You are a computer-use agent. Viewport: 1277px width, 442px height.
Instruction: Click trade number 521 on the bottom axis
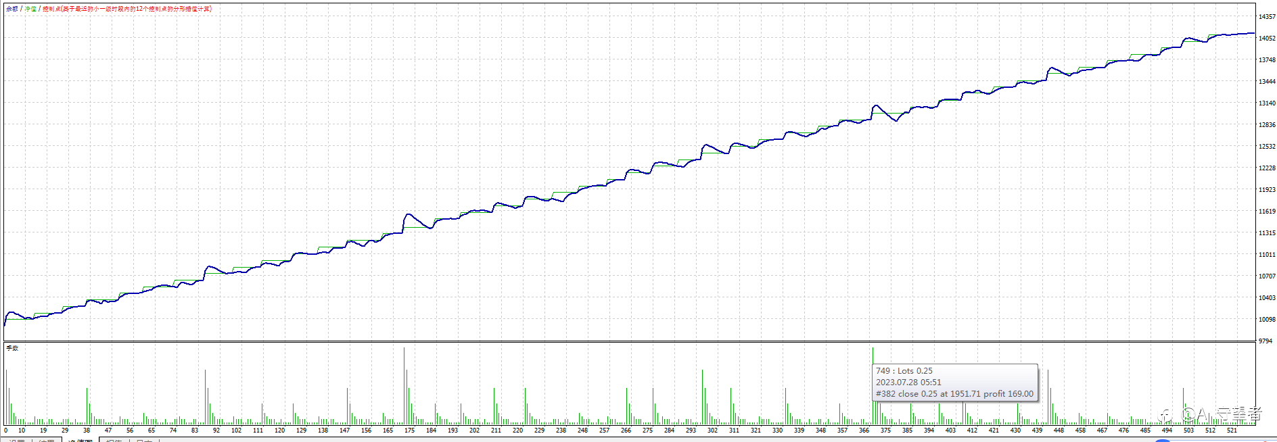[x=1232, y=430]
